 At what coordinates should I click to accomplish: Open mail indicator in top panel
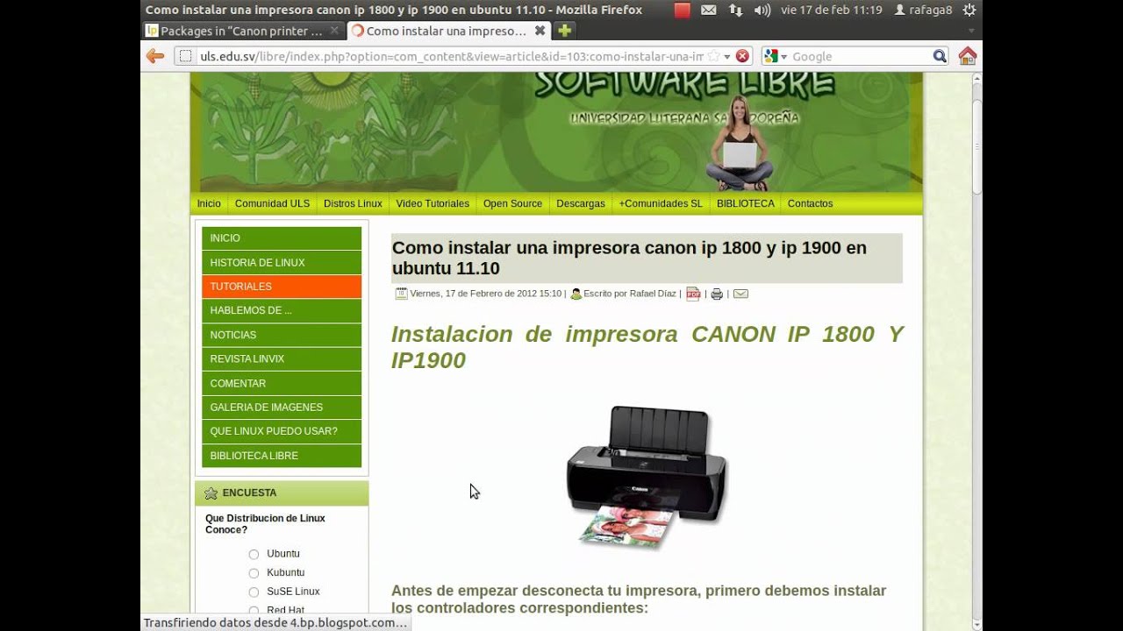[x=708, y=11]
